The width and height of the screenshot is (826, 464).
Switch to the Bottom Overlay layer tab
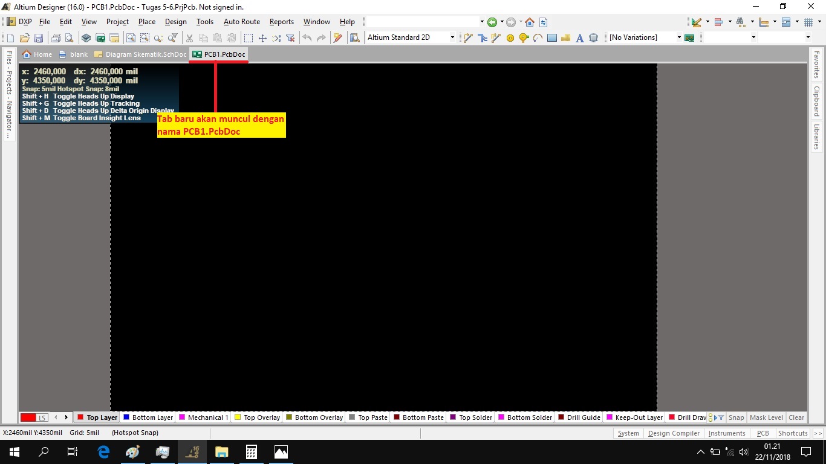tap(314, 417)
